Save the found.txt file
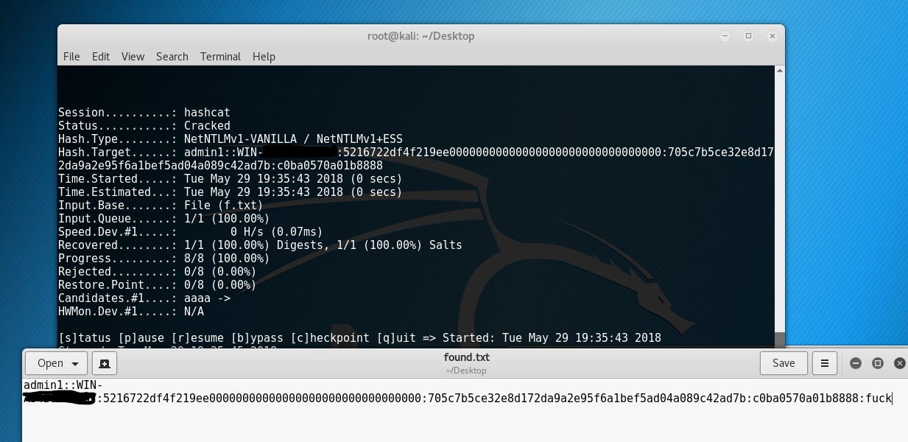 pos(784,362)
